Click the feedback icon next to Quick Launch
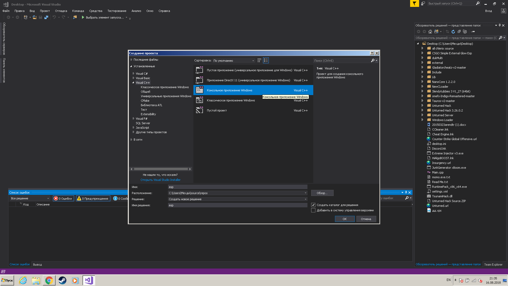 (423, 3)
